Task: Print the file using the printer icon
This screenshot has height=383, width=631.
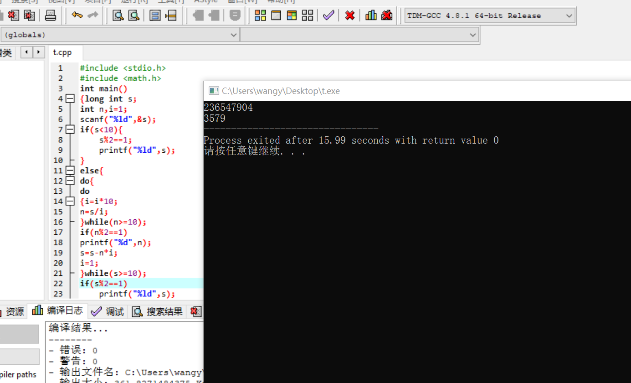Action: click(x=51, y=16)
